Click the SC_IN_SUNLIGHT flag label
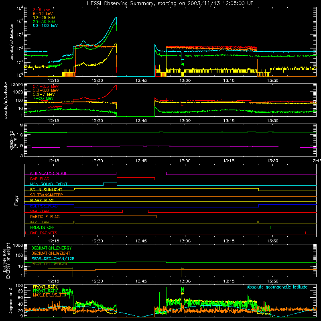The height and width of the screenshot is (321, 321). [x=46, y=189]
